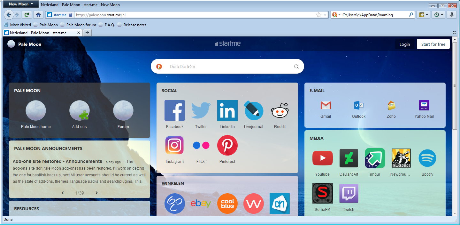Image resolution: width=460 pixels, height=225 pixels.
Task: Open the Livejournal tile
Action: coord(254,110)
